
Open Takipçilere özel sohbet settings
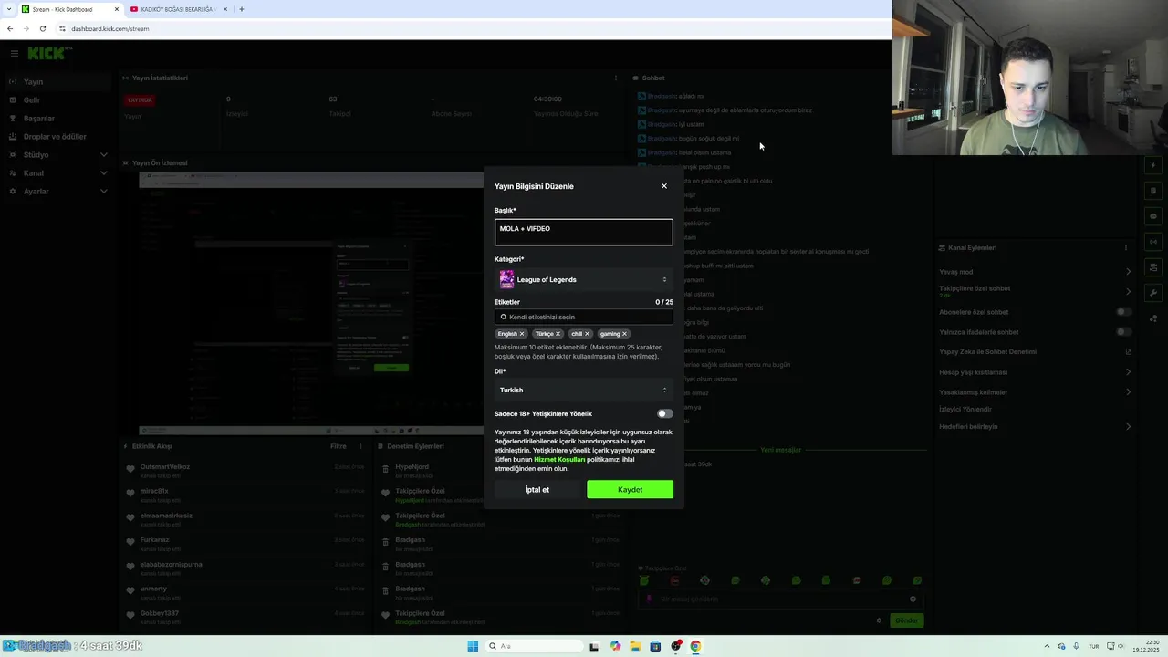1035,292
